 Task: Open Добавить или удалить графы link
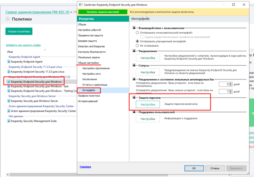[x=23, y=45]
